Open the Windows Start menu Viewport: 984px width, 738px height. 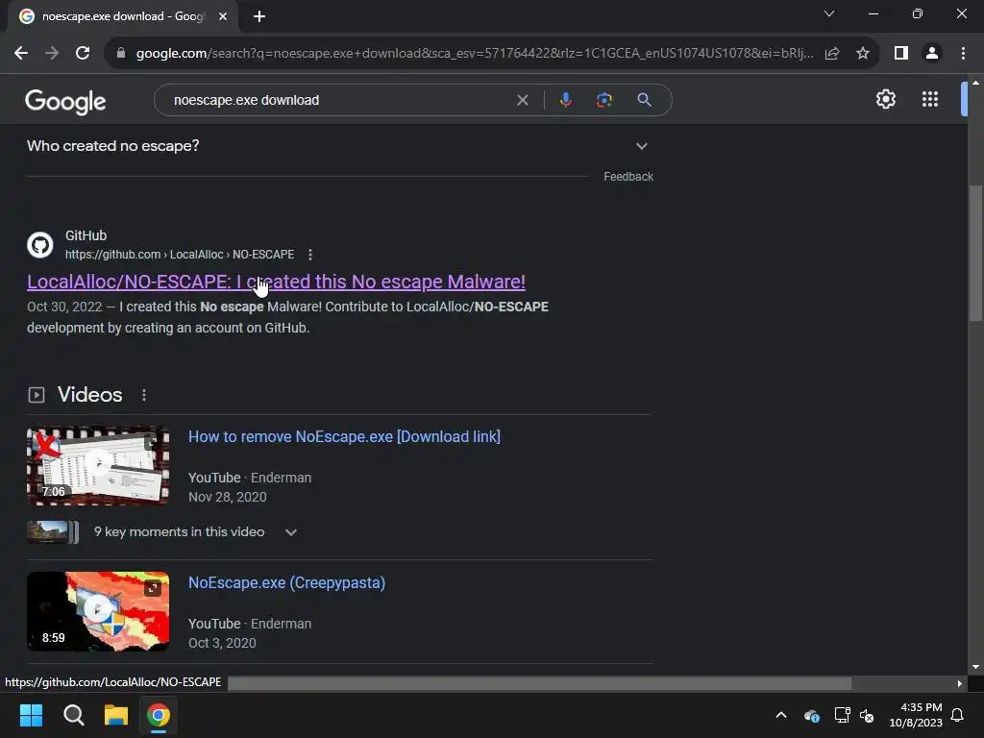pos(31,715)
